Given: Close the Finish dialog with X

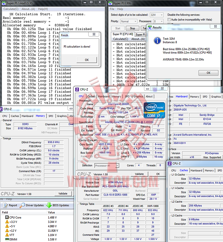Looking at the screenshot, I should (x=94, y=34).
